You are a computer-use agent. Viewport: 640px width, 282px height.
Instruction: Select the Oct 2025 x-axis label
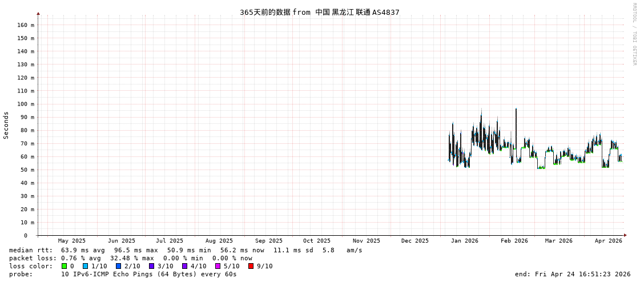tap(316, 241)
